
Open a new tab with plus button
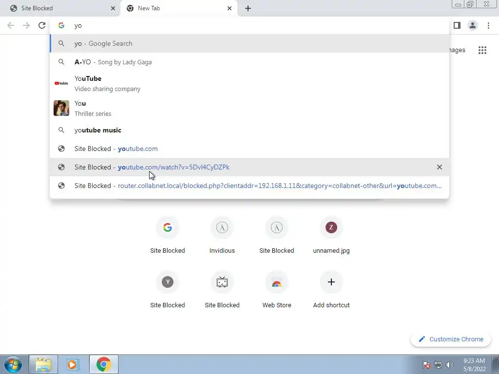248,8
